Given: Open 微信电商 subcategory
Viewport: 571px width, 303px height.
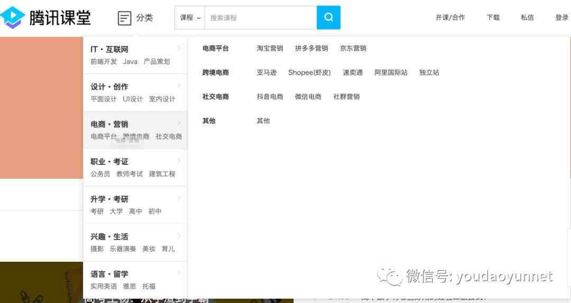Looking at the screenshot, I should tap(308, 97).
